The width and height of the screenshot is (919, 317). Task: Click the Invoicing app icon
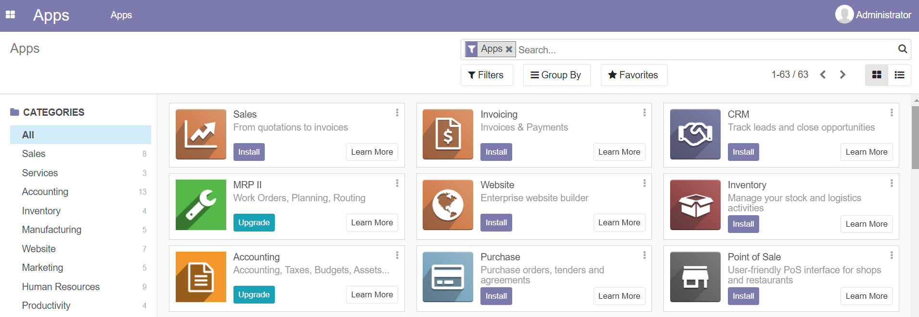[447, 134]
